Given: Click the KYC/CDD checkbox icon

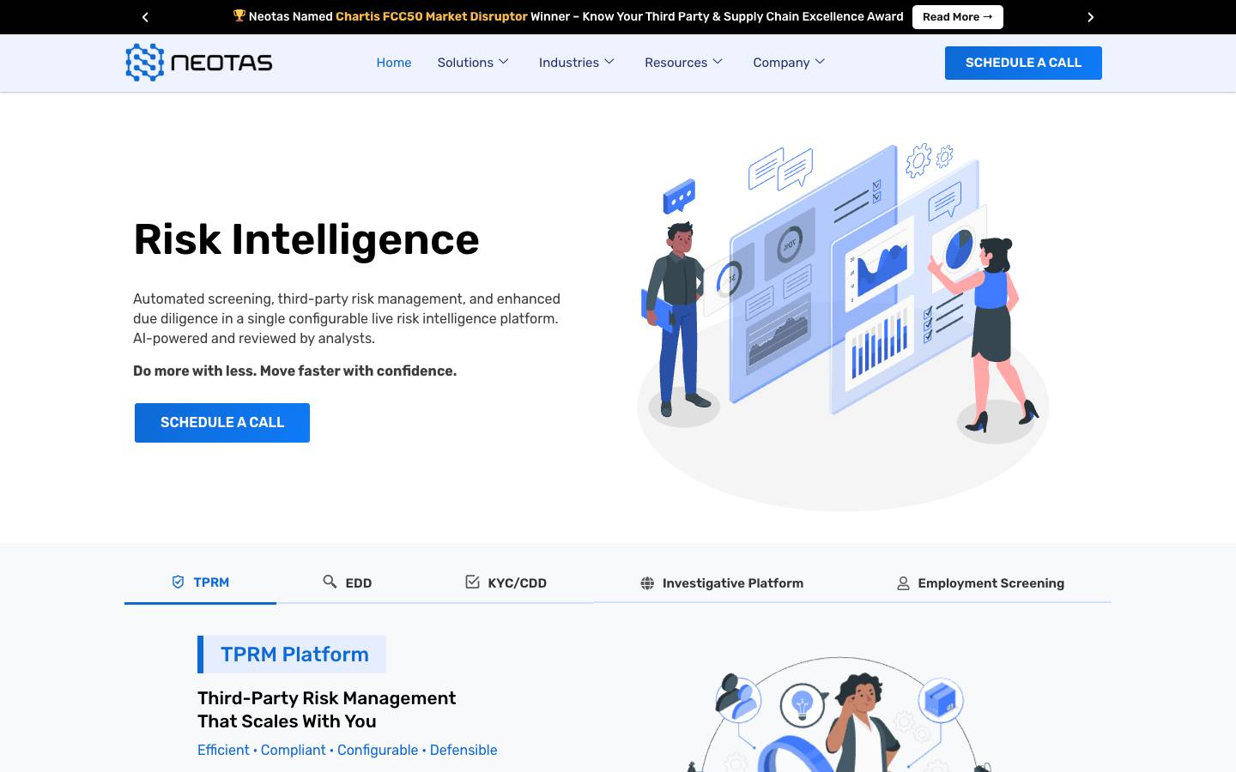Looking at the screenshot, I should [x=472, y=582].
